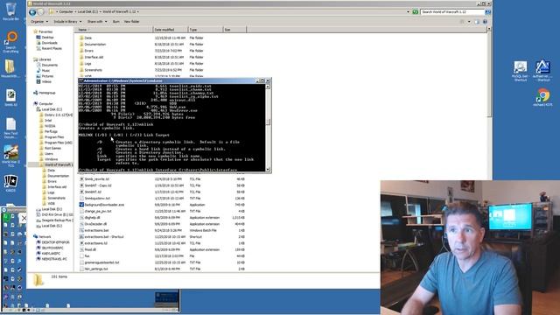Sort files by Type column header
Viewport: 560px width, 315px height.
click(206, 30)
